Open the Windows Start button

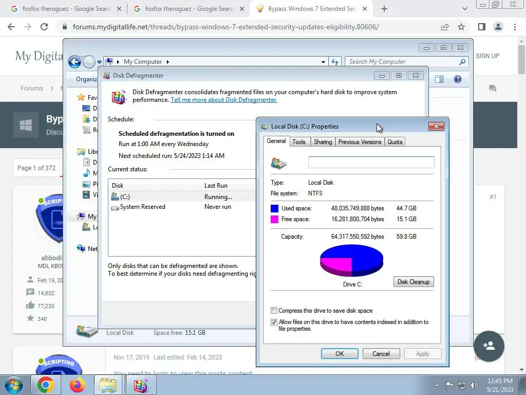tap(13, 385)
